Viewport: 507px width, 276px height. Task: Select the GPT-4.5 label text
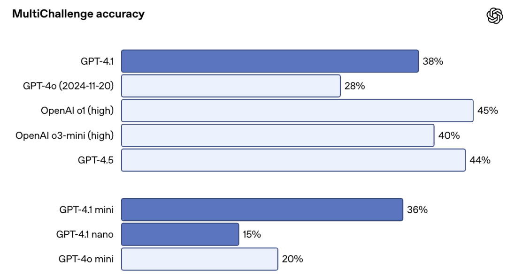tap(96, 160)
